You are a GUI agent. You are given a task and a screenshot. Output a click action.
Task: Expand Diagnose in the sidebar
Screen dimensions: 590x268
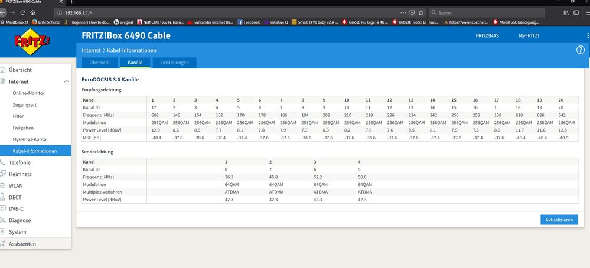[19, 220]
